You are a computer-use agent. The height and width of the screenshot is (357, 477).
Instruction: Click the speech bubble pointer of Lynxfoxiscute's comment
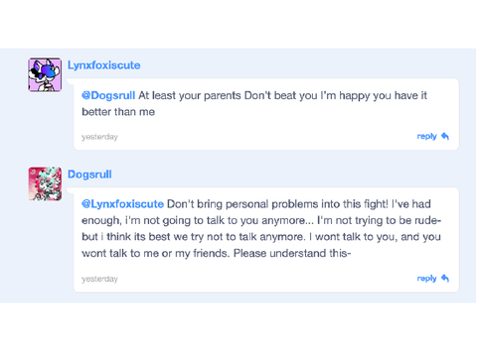(x=71, y=81)
